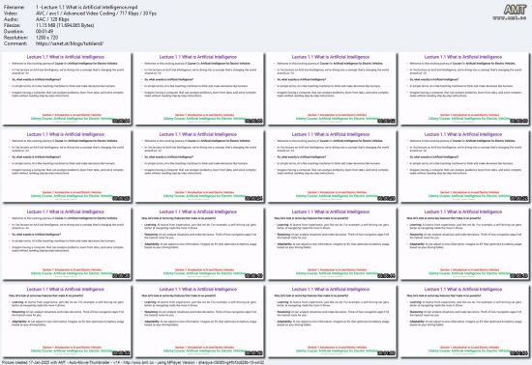The image size is (532, 365).
Task: Click the 'Filesize:' label
Action: [13, 25]
